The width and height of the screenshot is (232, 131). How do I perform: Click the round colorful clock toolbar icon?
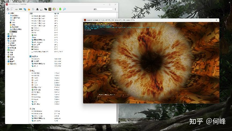coord(54,9)
